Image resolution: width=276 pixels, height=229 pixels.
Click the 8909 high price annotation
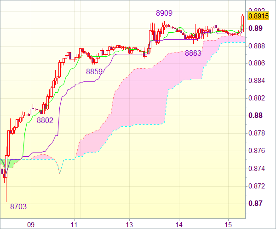pos(164,13)
